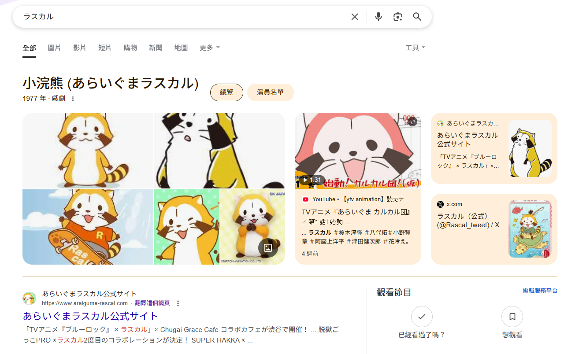Open the Rascal plush toy image
Image resolution: width=579 pixels, height=354 pixels.
coord(252,227)
